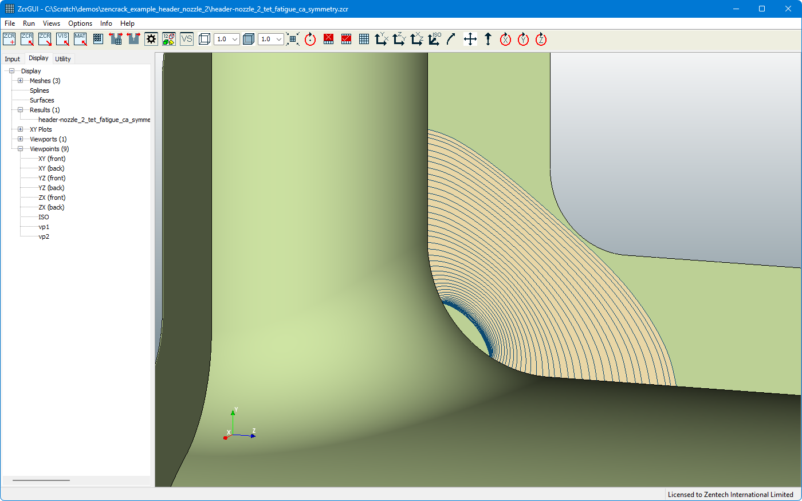802x501 pixels.
Task: Click the red grid icon with checkmark
Action: (346, 39)
